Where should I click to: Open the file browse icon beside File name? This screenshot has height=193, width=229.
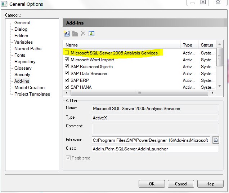click(216, 140)
